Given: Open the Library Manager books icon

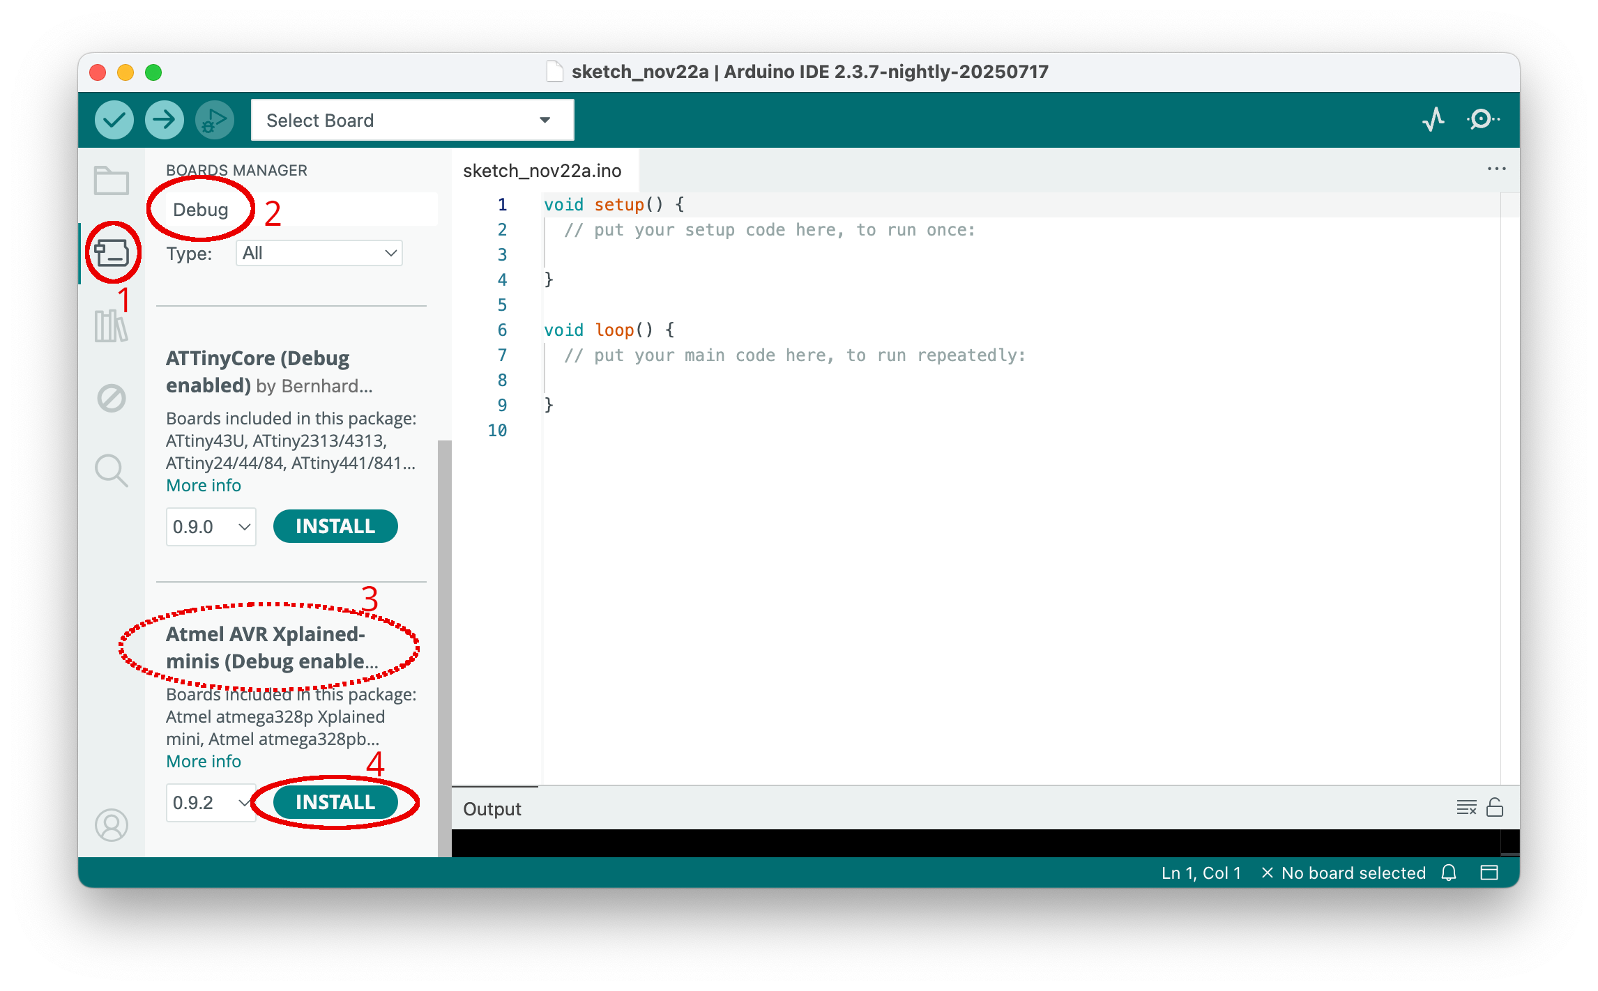Looking at the screenshot, I should point(112,325).
